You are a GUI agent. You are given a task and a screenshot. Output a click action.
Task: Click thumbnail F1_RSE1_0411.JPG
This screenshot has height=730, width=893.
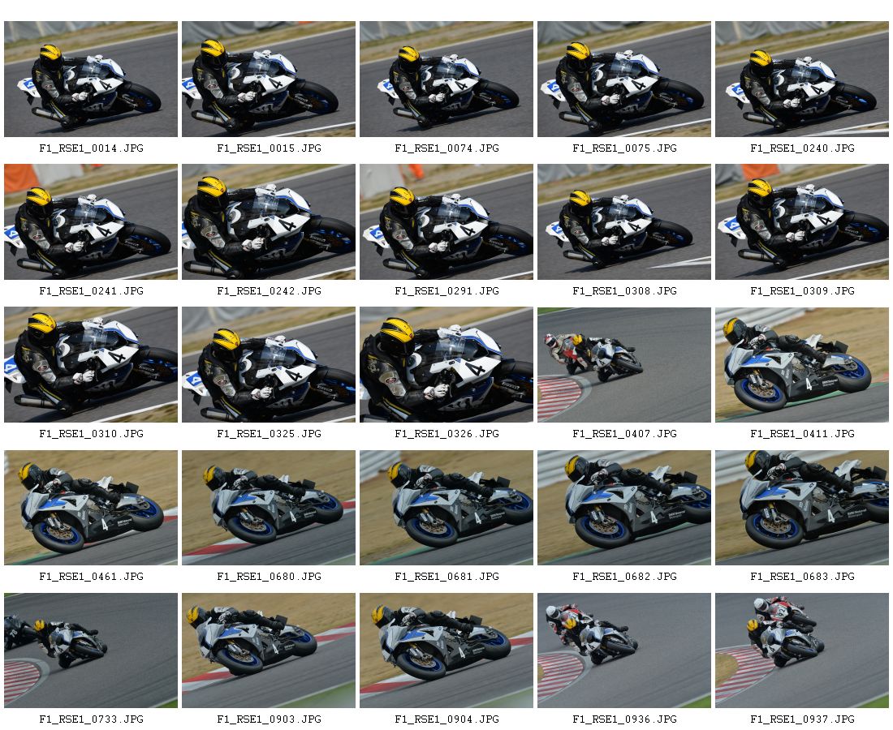801,365
